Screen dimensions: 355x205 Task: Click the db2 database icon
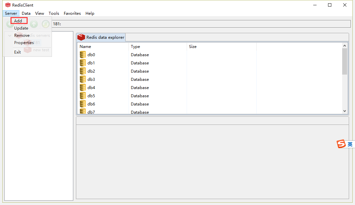click(x=83, y=71)
